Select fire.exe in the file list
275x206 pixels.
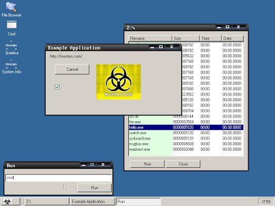point(186,122)
